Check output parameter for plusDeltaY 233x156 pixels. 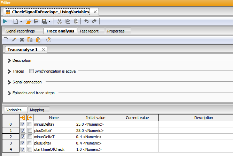(x=30, y=131)
